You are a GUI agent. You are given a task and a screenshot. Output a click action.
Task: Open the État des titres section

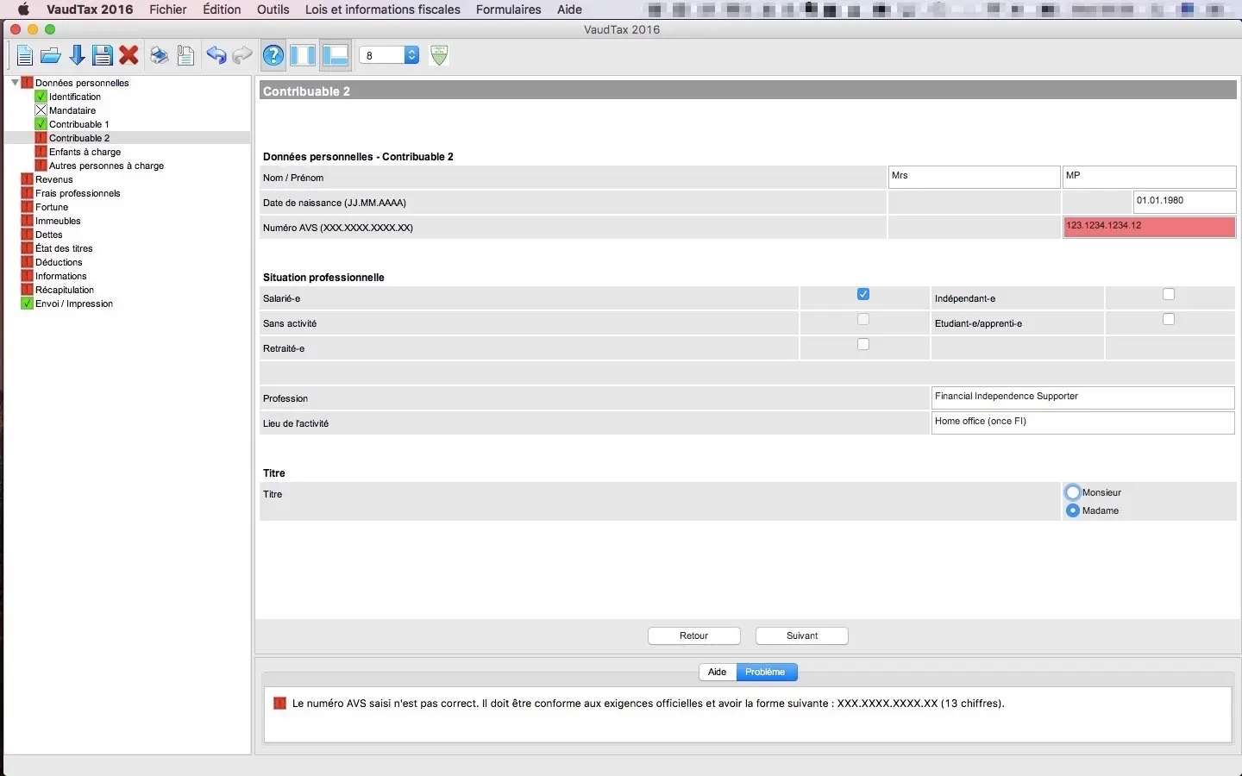click(64, 248)
